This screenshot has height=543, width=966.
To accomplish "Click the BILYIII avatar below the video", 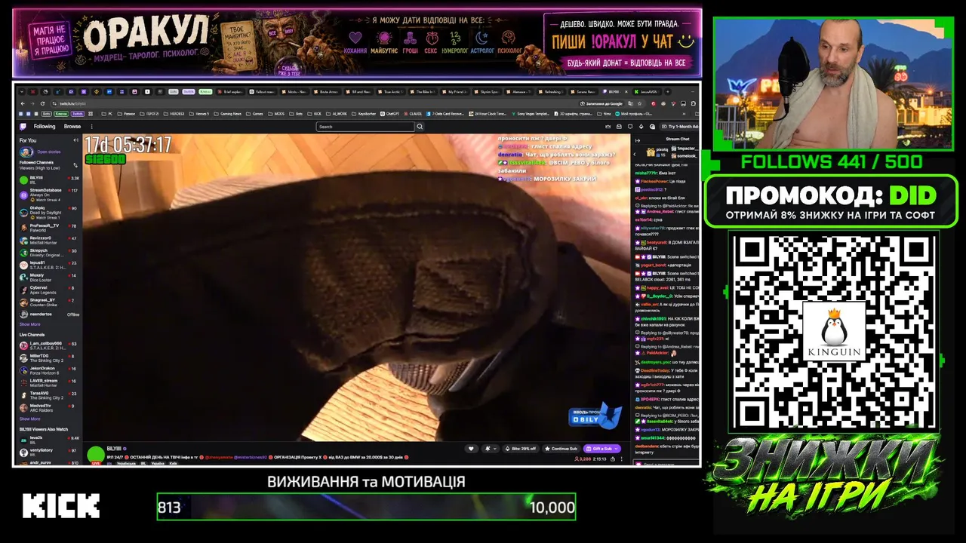I will 96,454.
